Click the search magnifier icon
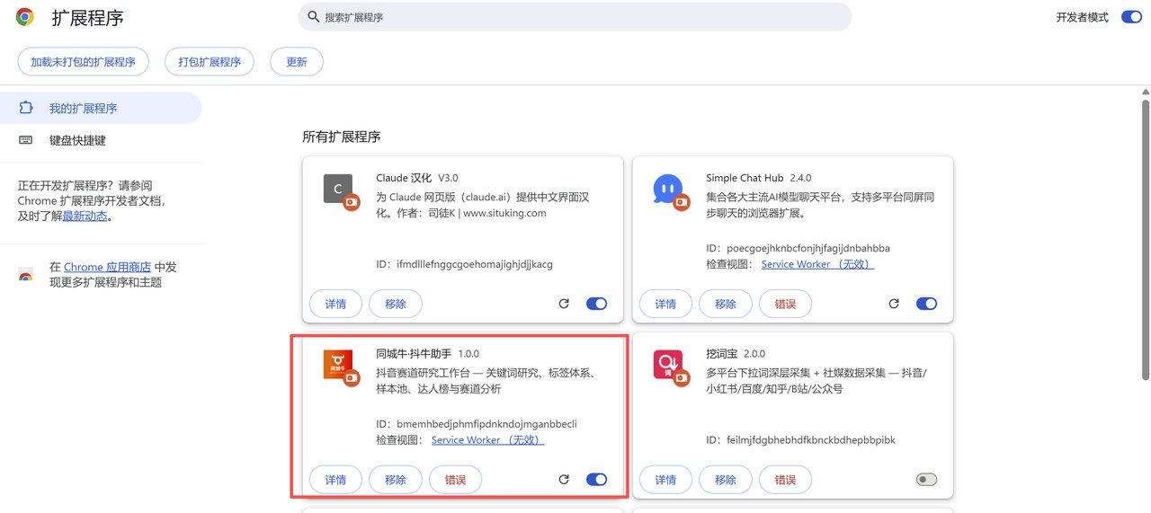This screenshot has width=1151, height=513. 314,17
